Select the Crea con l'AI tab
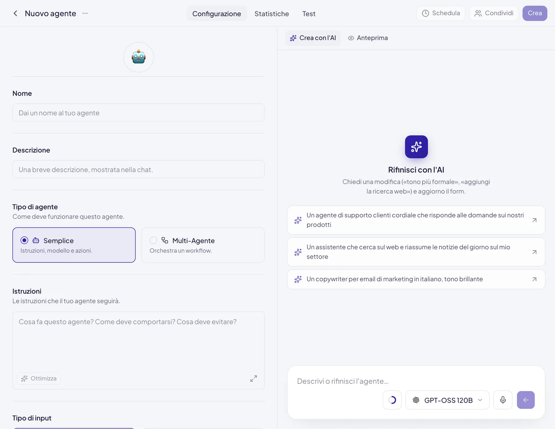This screenshot has width=555, height=429. click(313, 38)
